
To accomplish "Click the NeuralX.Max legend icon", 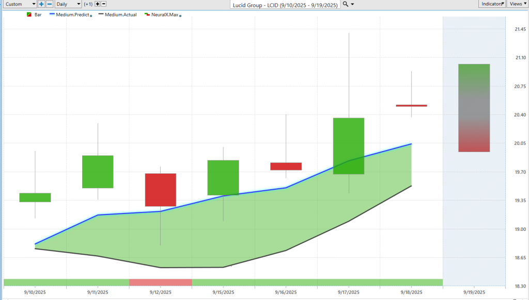I will (x=147, y=15).
